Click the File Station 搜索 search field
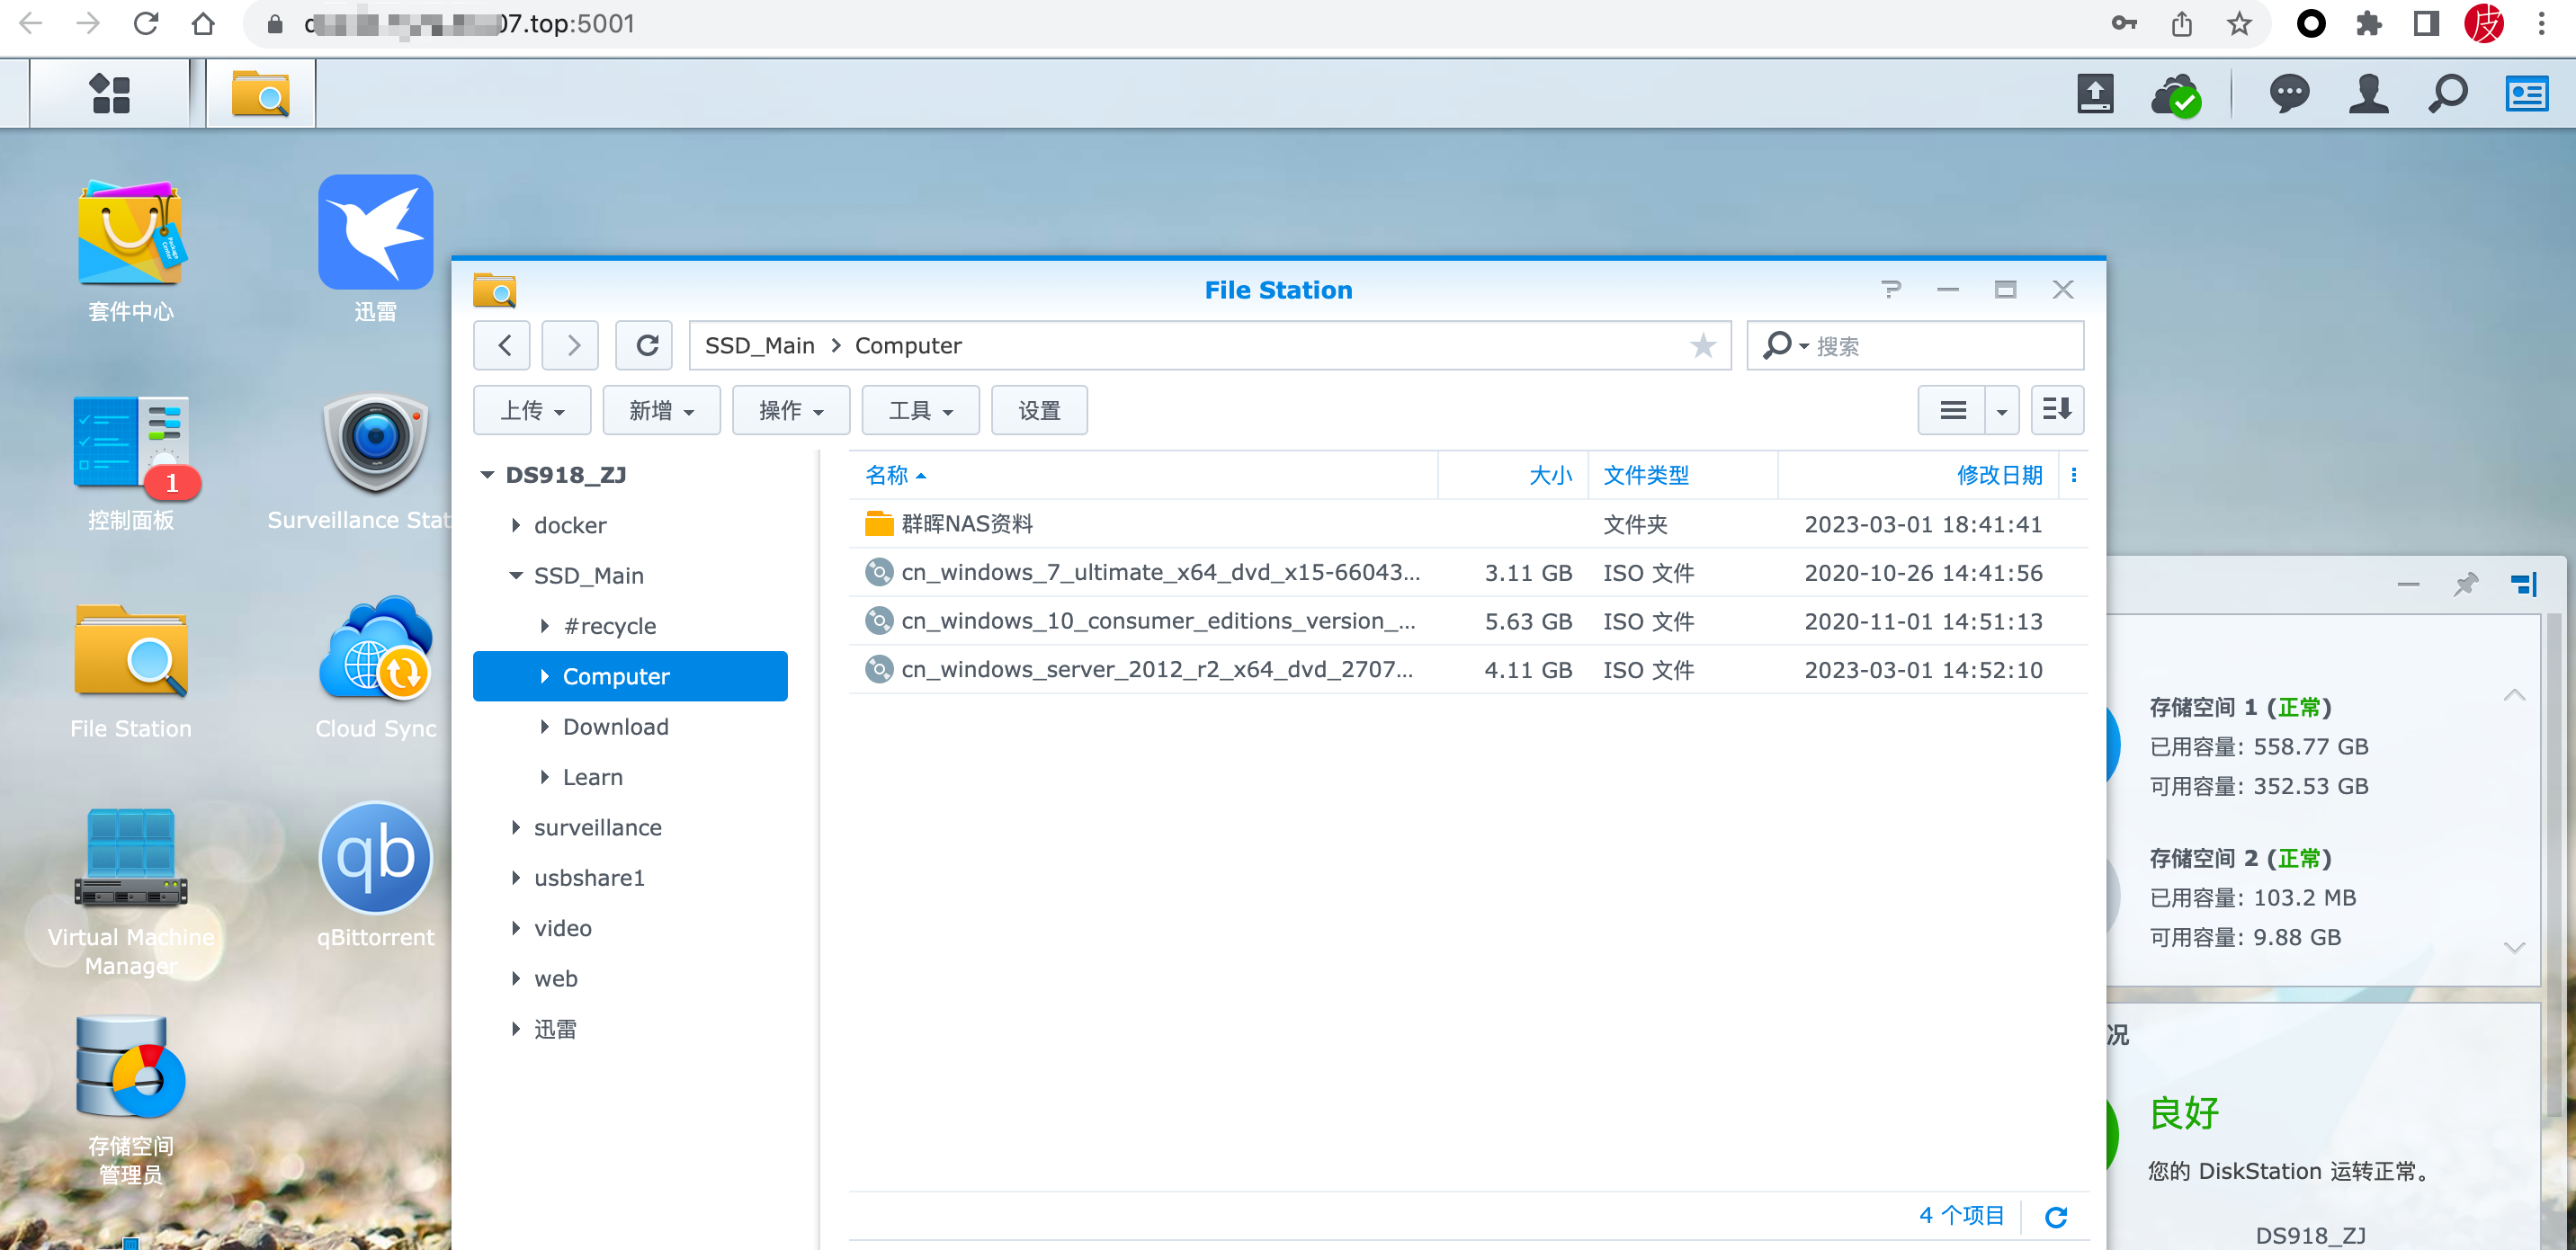Screen dimensions: 2576x1250 pos(1940,346)
